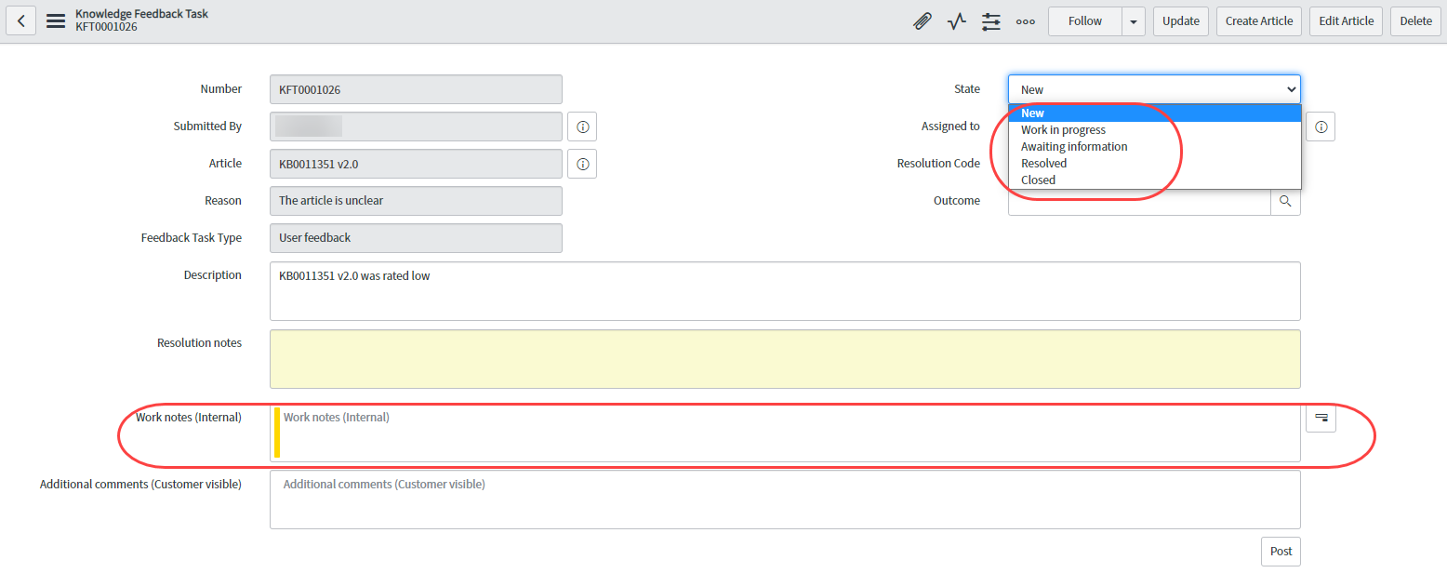
Task: View Submitted By user info icon
Action: click(x=582, y=127)
